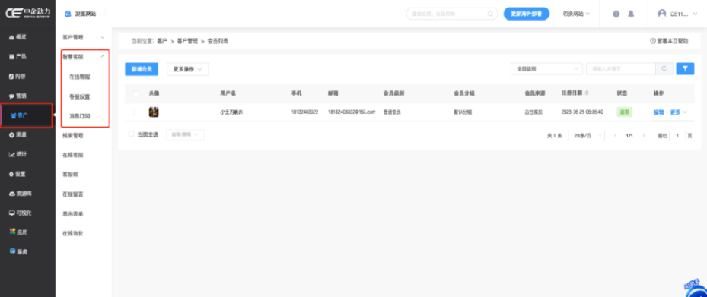Open the 概览 overview item in dark sidebar
707x297 pixels.
pyautogui.click(x=18, y=37)
